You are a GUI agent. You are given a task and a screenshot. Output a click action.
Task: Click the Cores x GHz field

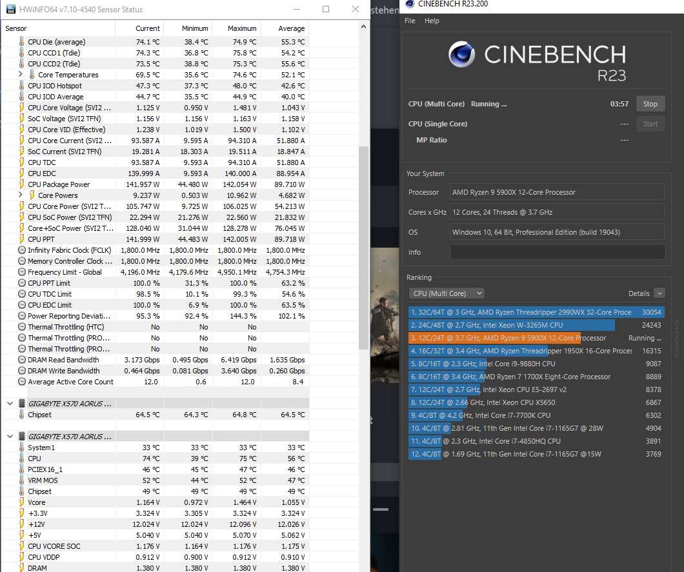[x=558, y=212]
